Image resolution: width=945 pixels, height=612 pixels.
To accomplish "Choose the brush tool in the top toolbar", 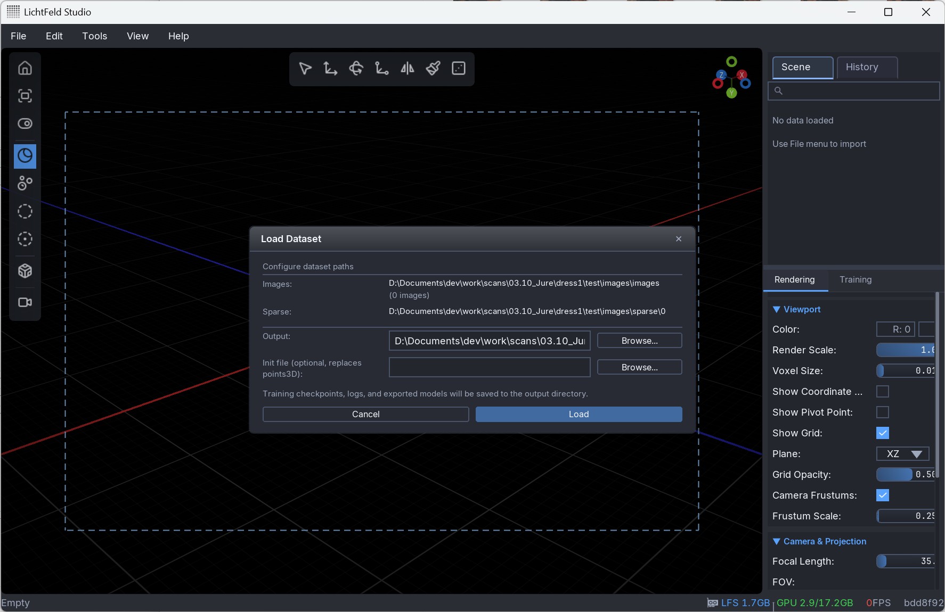I will 433,68.
